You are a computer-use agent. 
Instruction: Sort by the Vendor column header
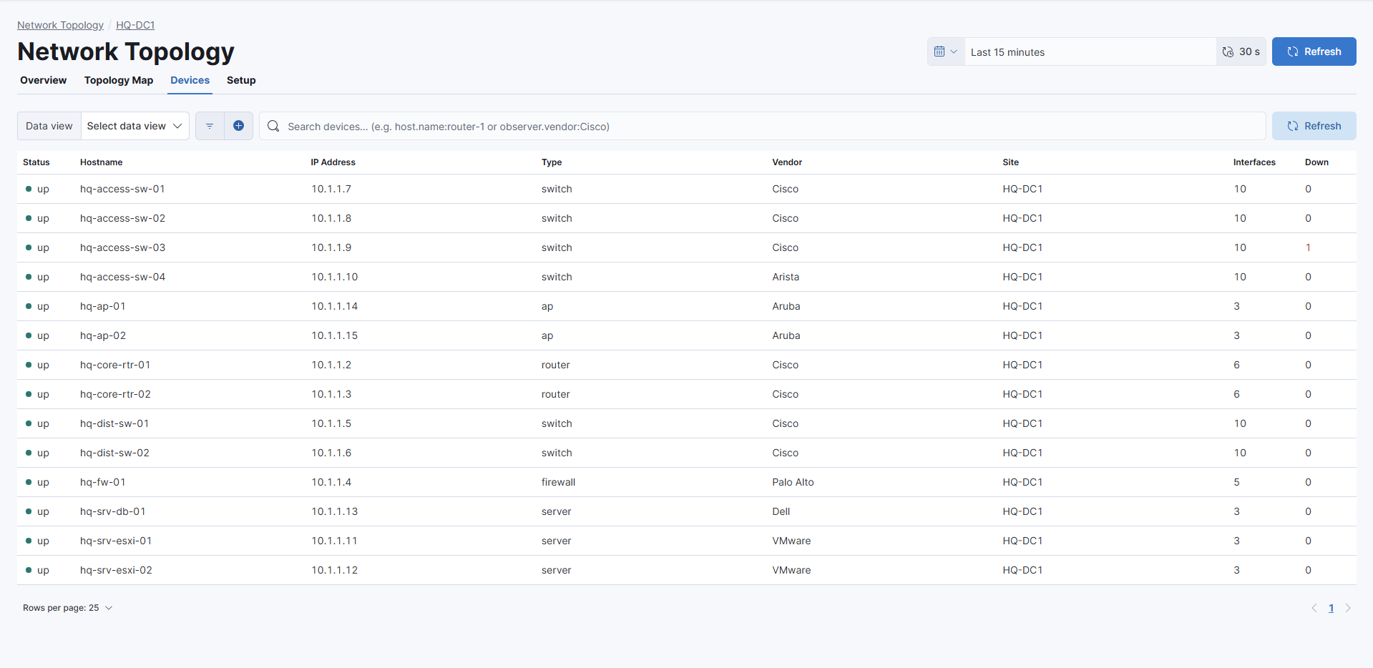(787, 162)
